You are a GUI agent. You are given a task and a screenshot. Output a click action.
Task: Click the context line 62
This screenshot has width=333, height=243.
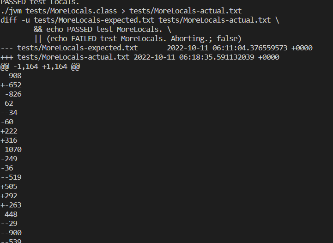click(9, 103)
